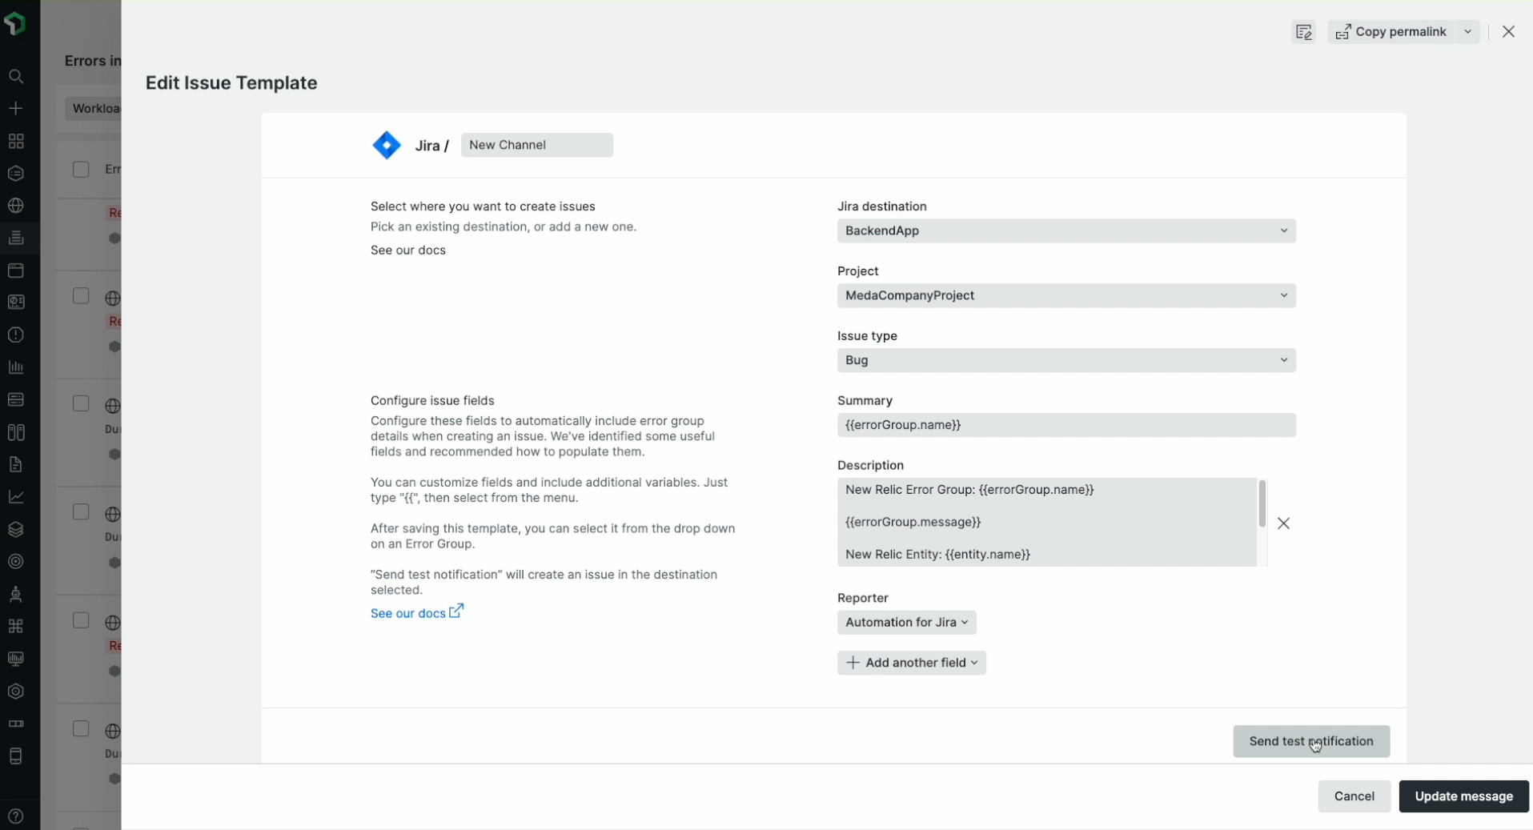Expand the Issue type dropdown set to Bug
The width and height of the screenshot is (1533, 830).
pyautogui.click(x=1065, y=360)
